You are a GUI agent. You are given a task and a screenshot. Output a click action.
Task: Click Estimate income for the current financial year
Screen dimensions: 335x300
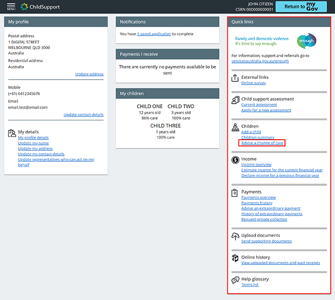click(x=282, y=170)
